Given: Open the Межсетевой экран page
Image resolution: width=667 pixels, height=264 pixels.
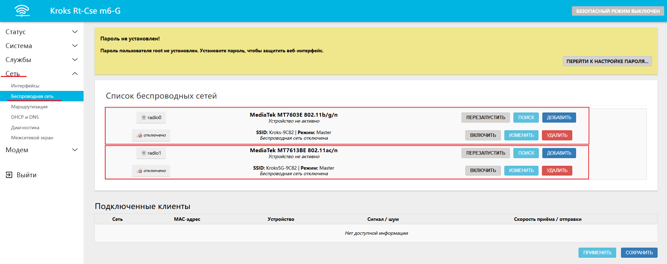Looking at the screenshot, I should [32, 138].
